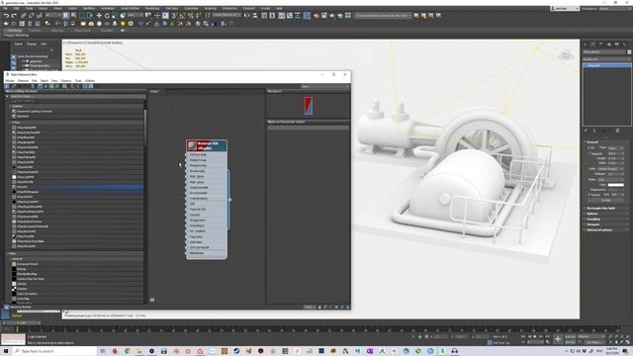Select the Bitmap map in browser list
This screenshot has width=633, height=356.
point(22,269)
